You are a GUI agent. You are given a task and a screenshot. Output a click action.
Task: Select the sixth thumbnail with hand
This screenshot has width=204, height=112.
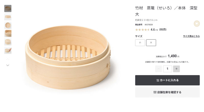click(8, 50)
